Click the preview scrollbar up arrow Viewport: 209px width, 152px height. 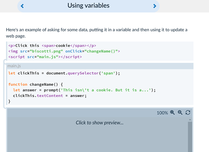[x=190, y=120]
